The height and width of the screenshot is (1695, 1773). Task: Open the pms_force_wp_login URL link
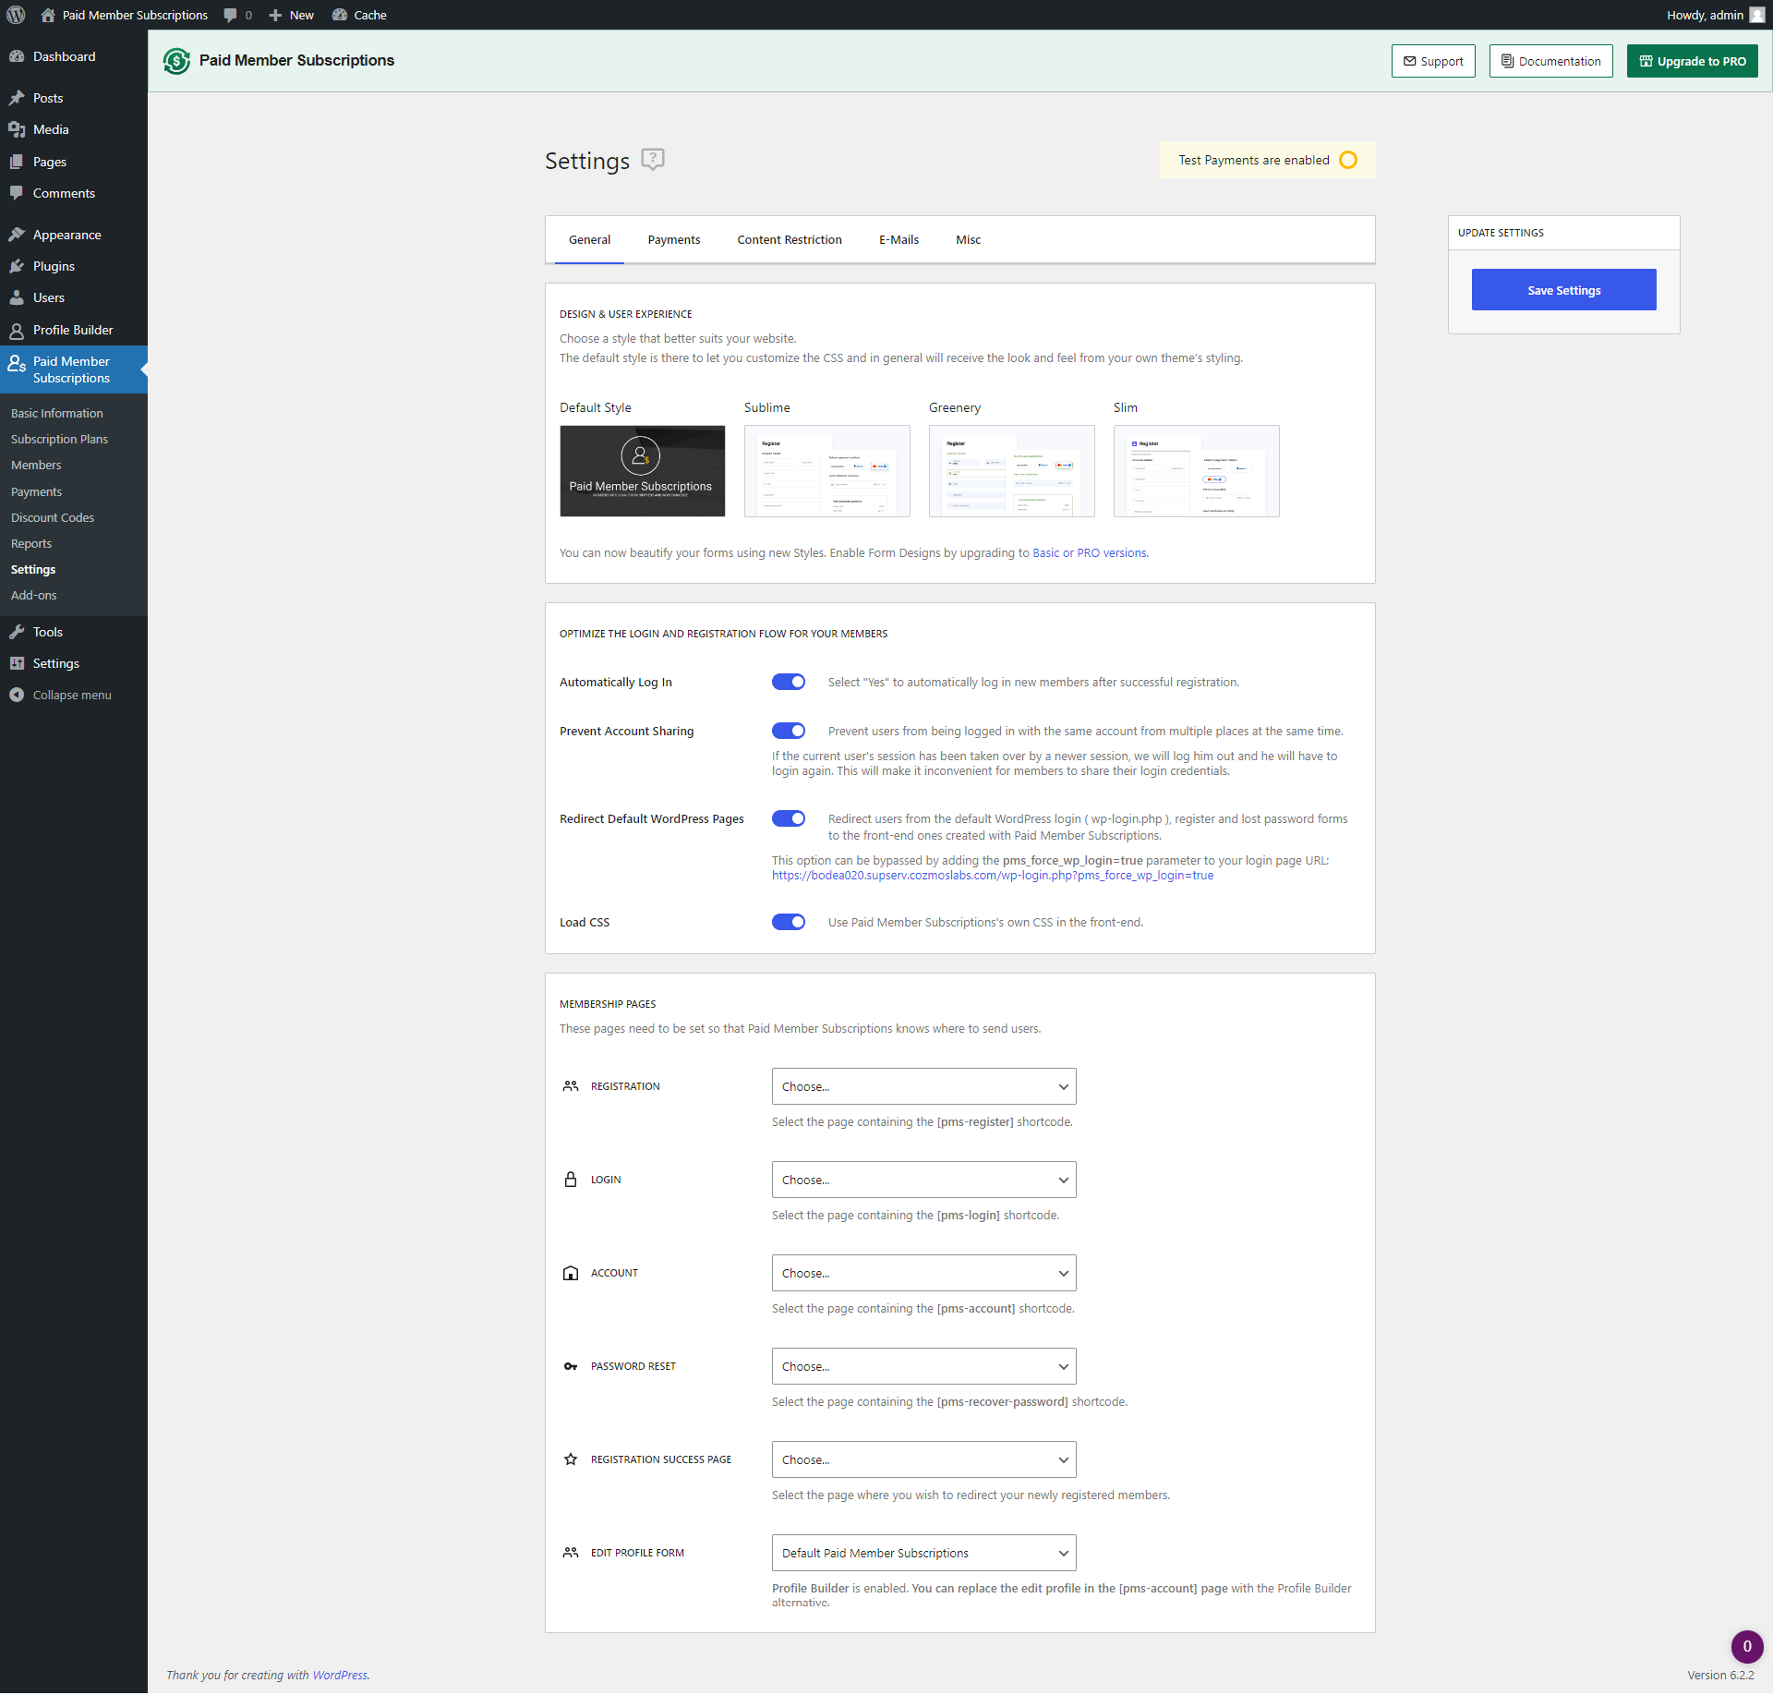[x=993, y=875]
